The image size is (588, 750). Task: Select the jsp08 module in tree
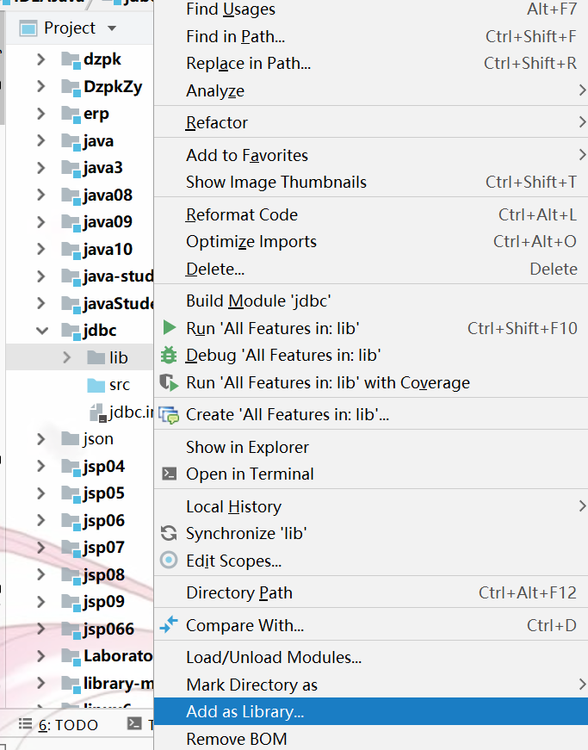point(103,574)
